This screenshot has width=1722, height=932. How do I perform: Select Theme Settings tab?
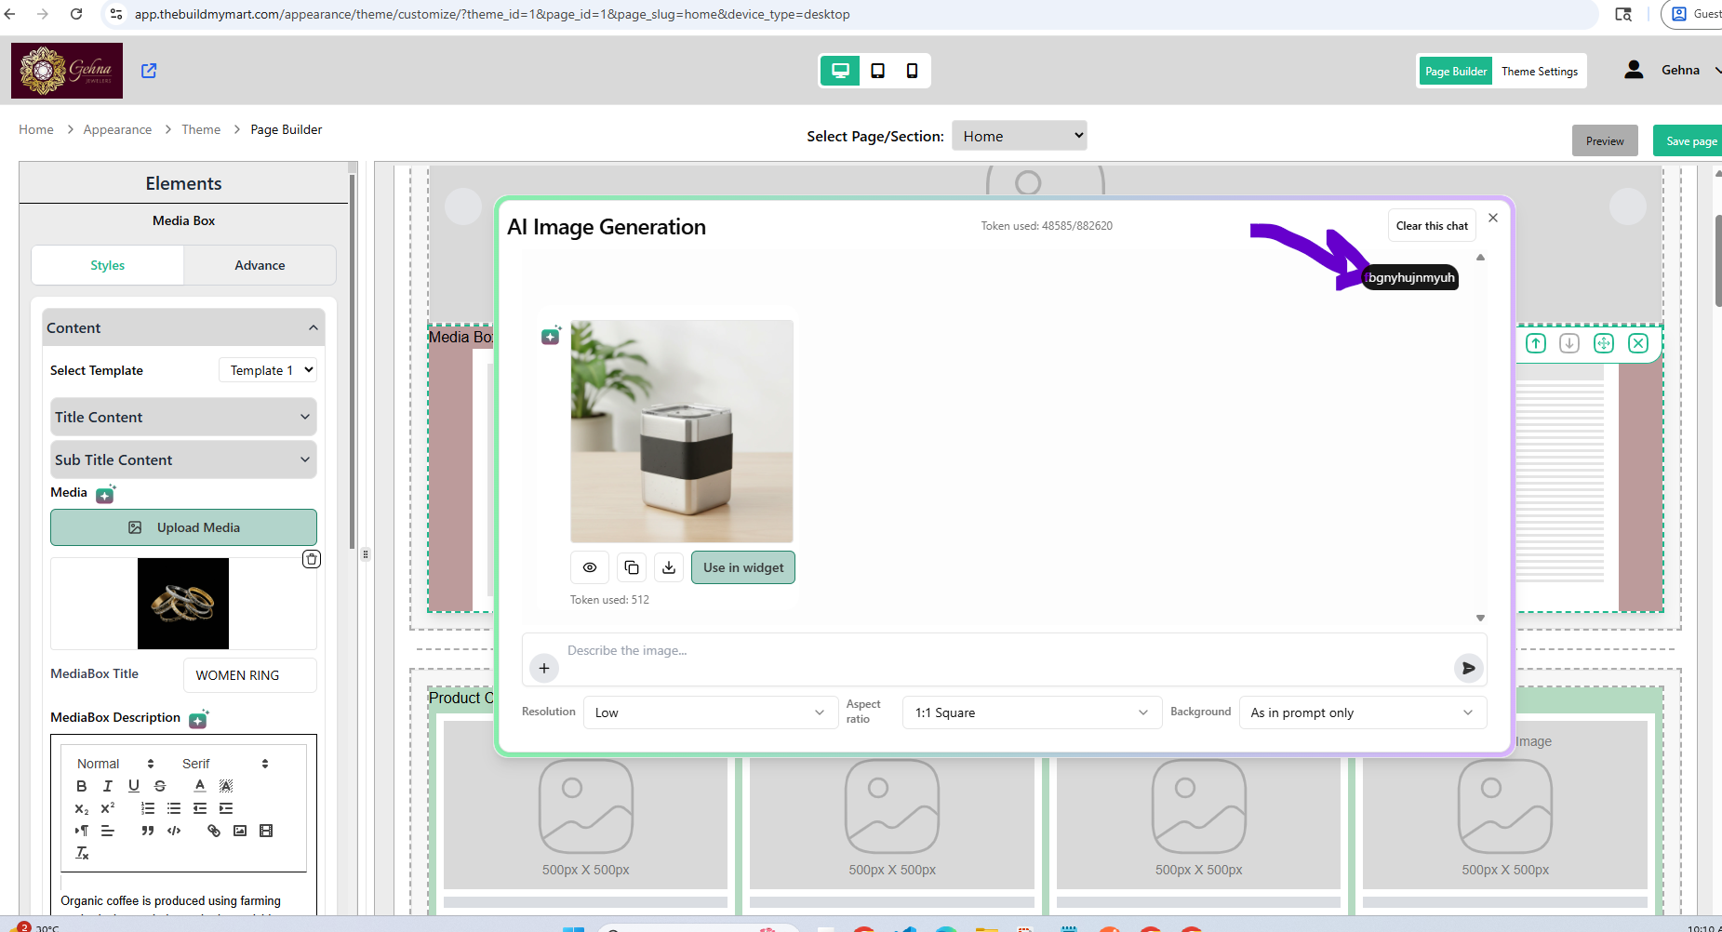tap(1540, 71)
